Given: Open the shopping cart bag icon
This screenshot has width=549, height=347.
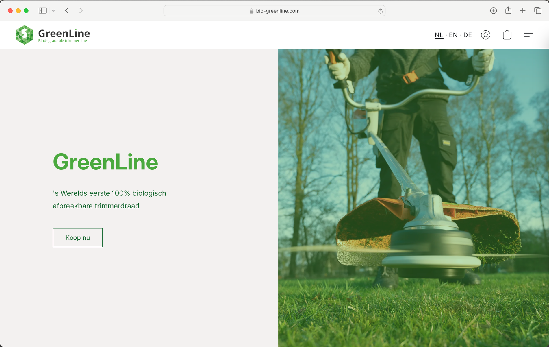Looking at the screenshot, I should 507,35.
